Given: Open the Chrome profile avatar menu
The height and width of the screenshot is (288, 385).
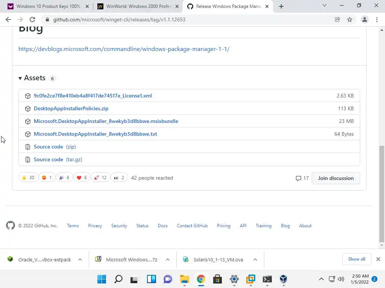Looking at the screenshot, I should point(365,19).
